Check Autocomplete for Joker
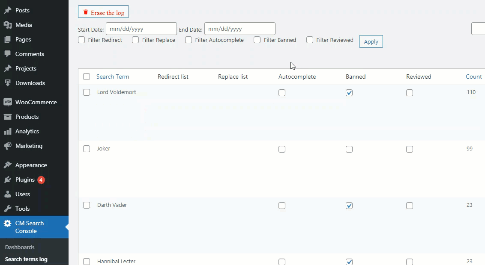This screenshot has width=485, height=265. tap(282, 149)
